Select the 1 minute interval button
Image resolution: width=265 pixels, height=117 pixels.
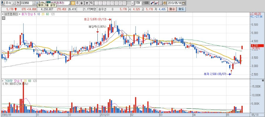pos(96,3)
